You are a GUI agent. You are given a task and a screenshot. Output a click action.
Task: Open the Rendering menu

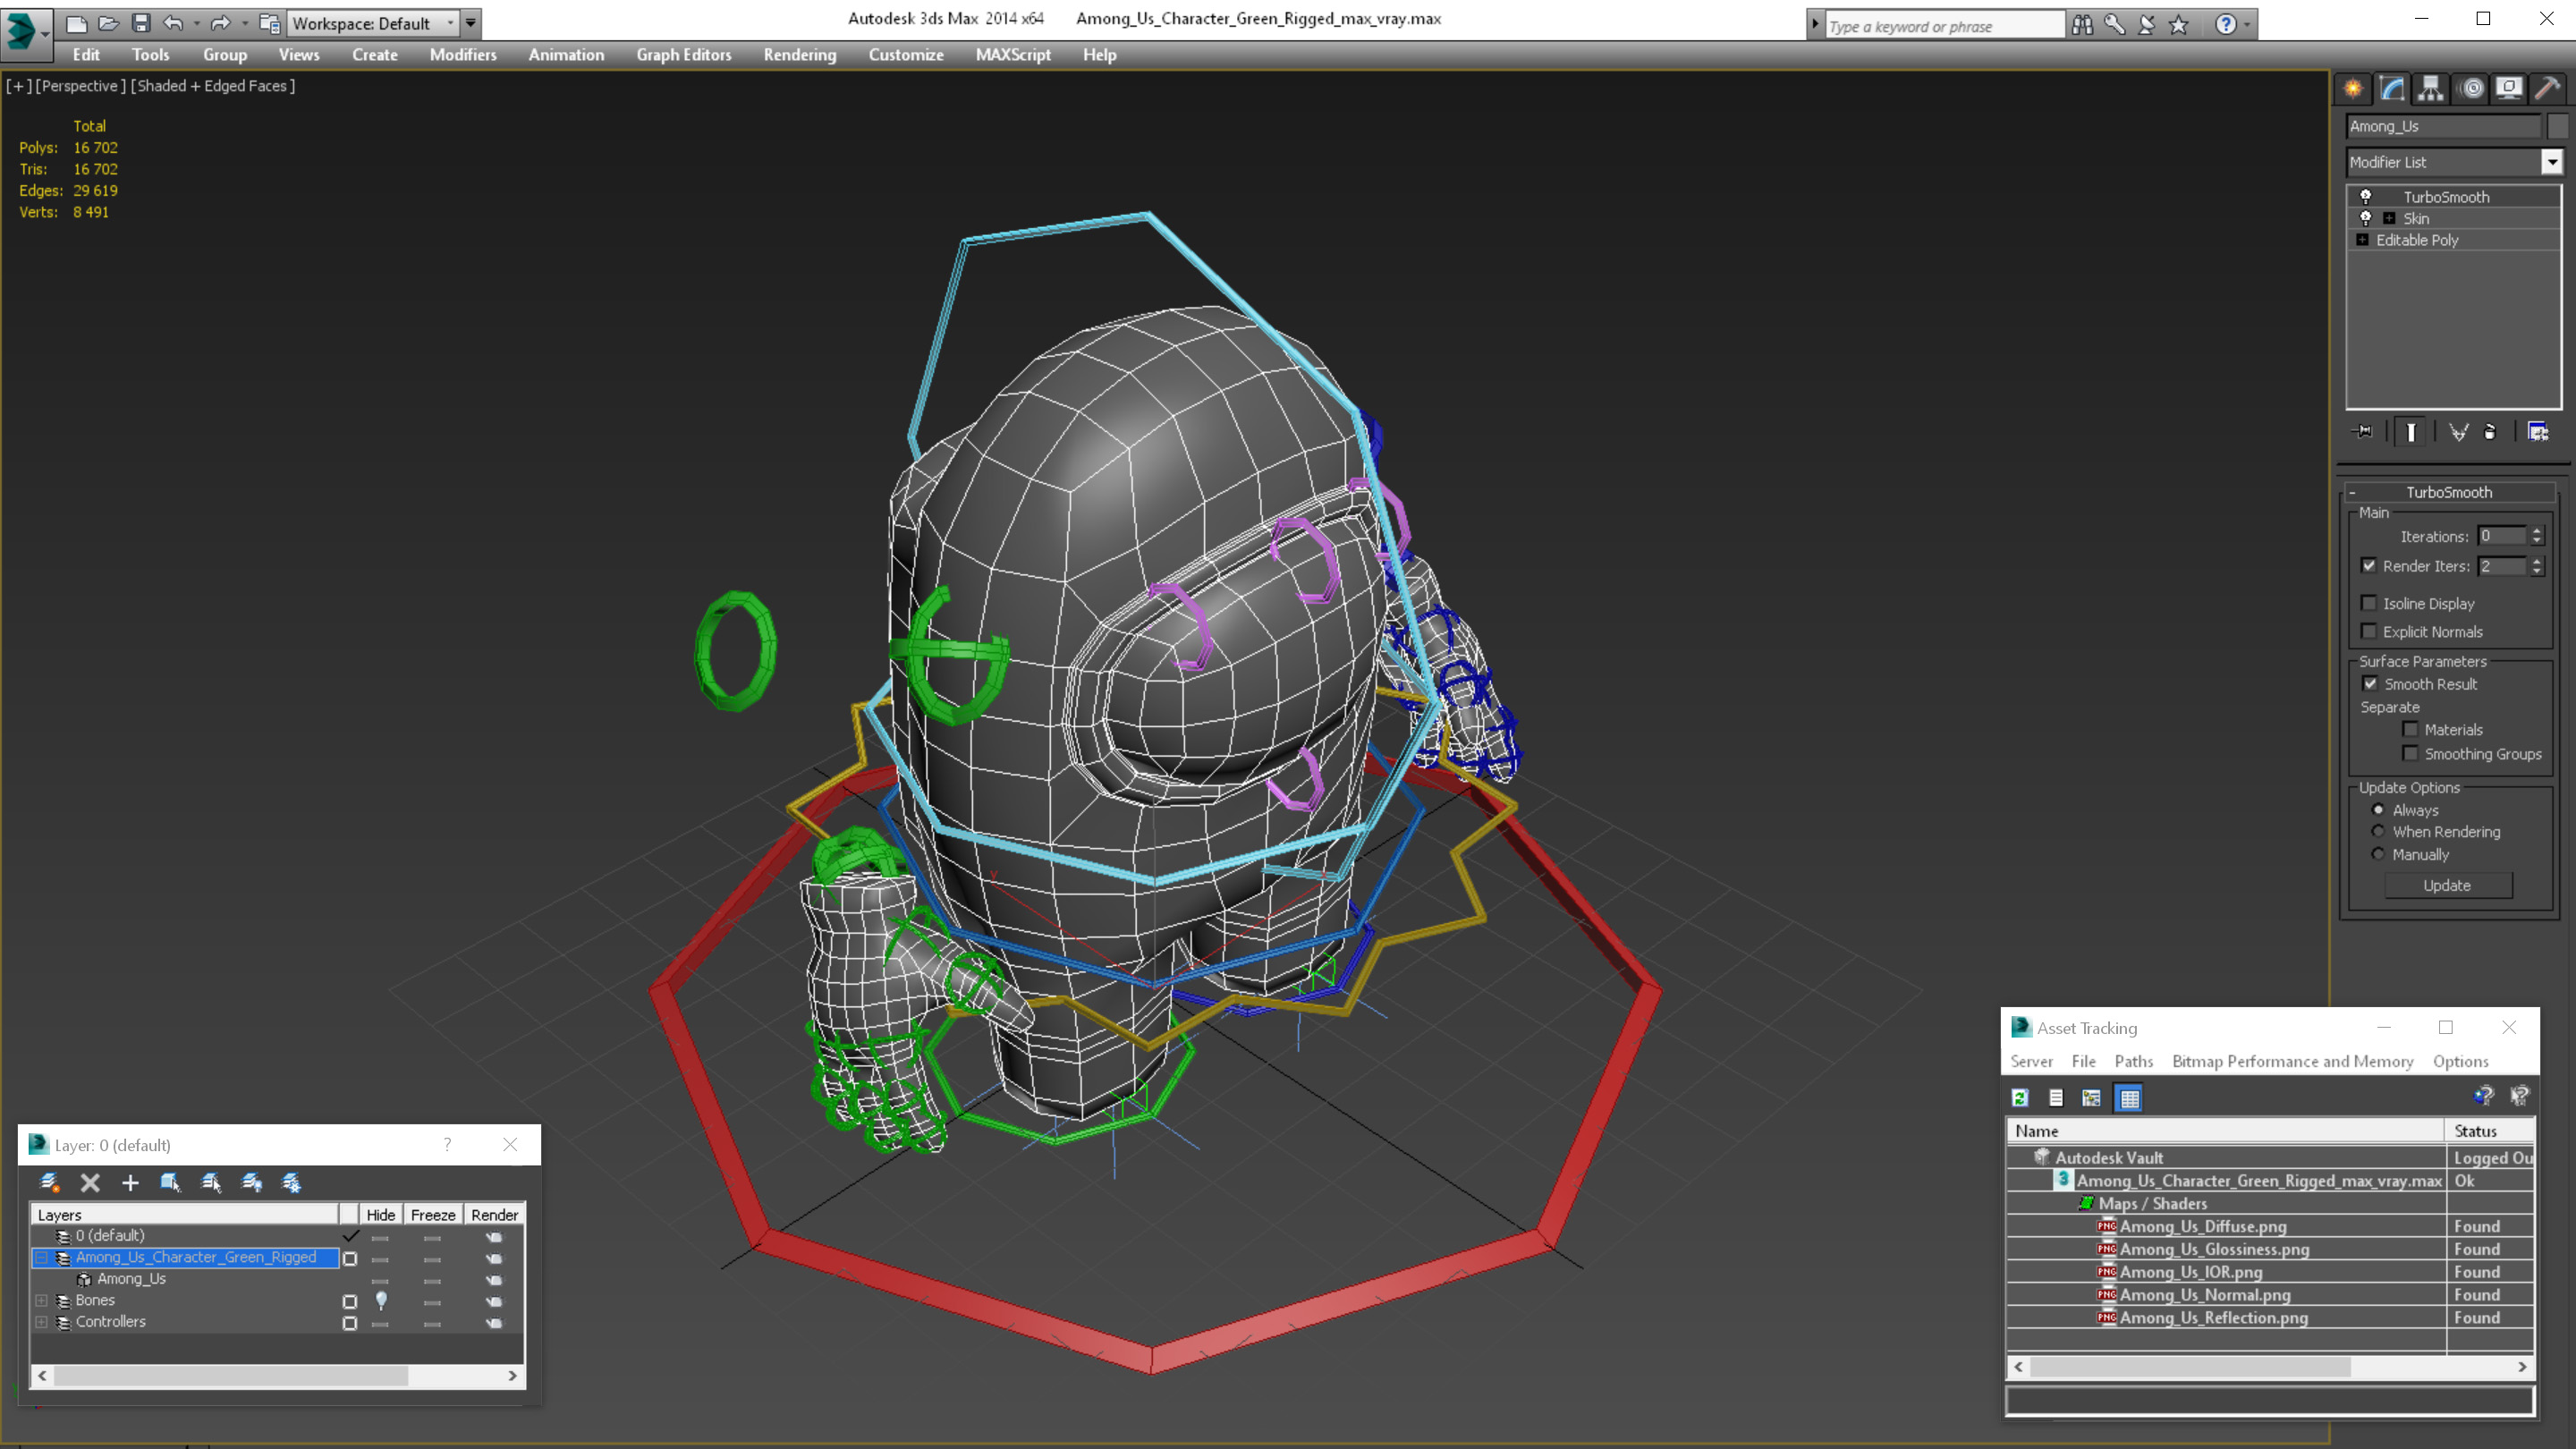(800, 55)
